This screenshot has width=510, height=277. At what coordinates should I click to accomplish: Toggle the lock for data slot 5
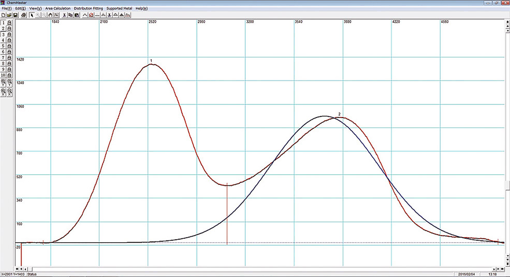9,46
